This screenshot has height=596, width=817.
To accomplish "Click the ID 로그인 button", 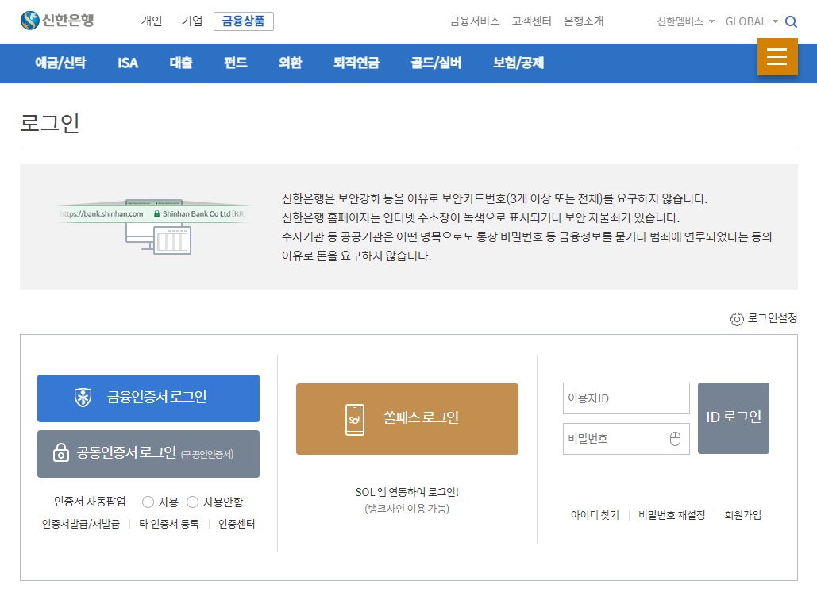I will click(734, 417).
